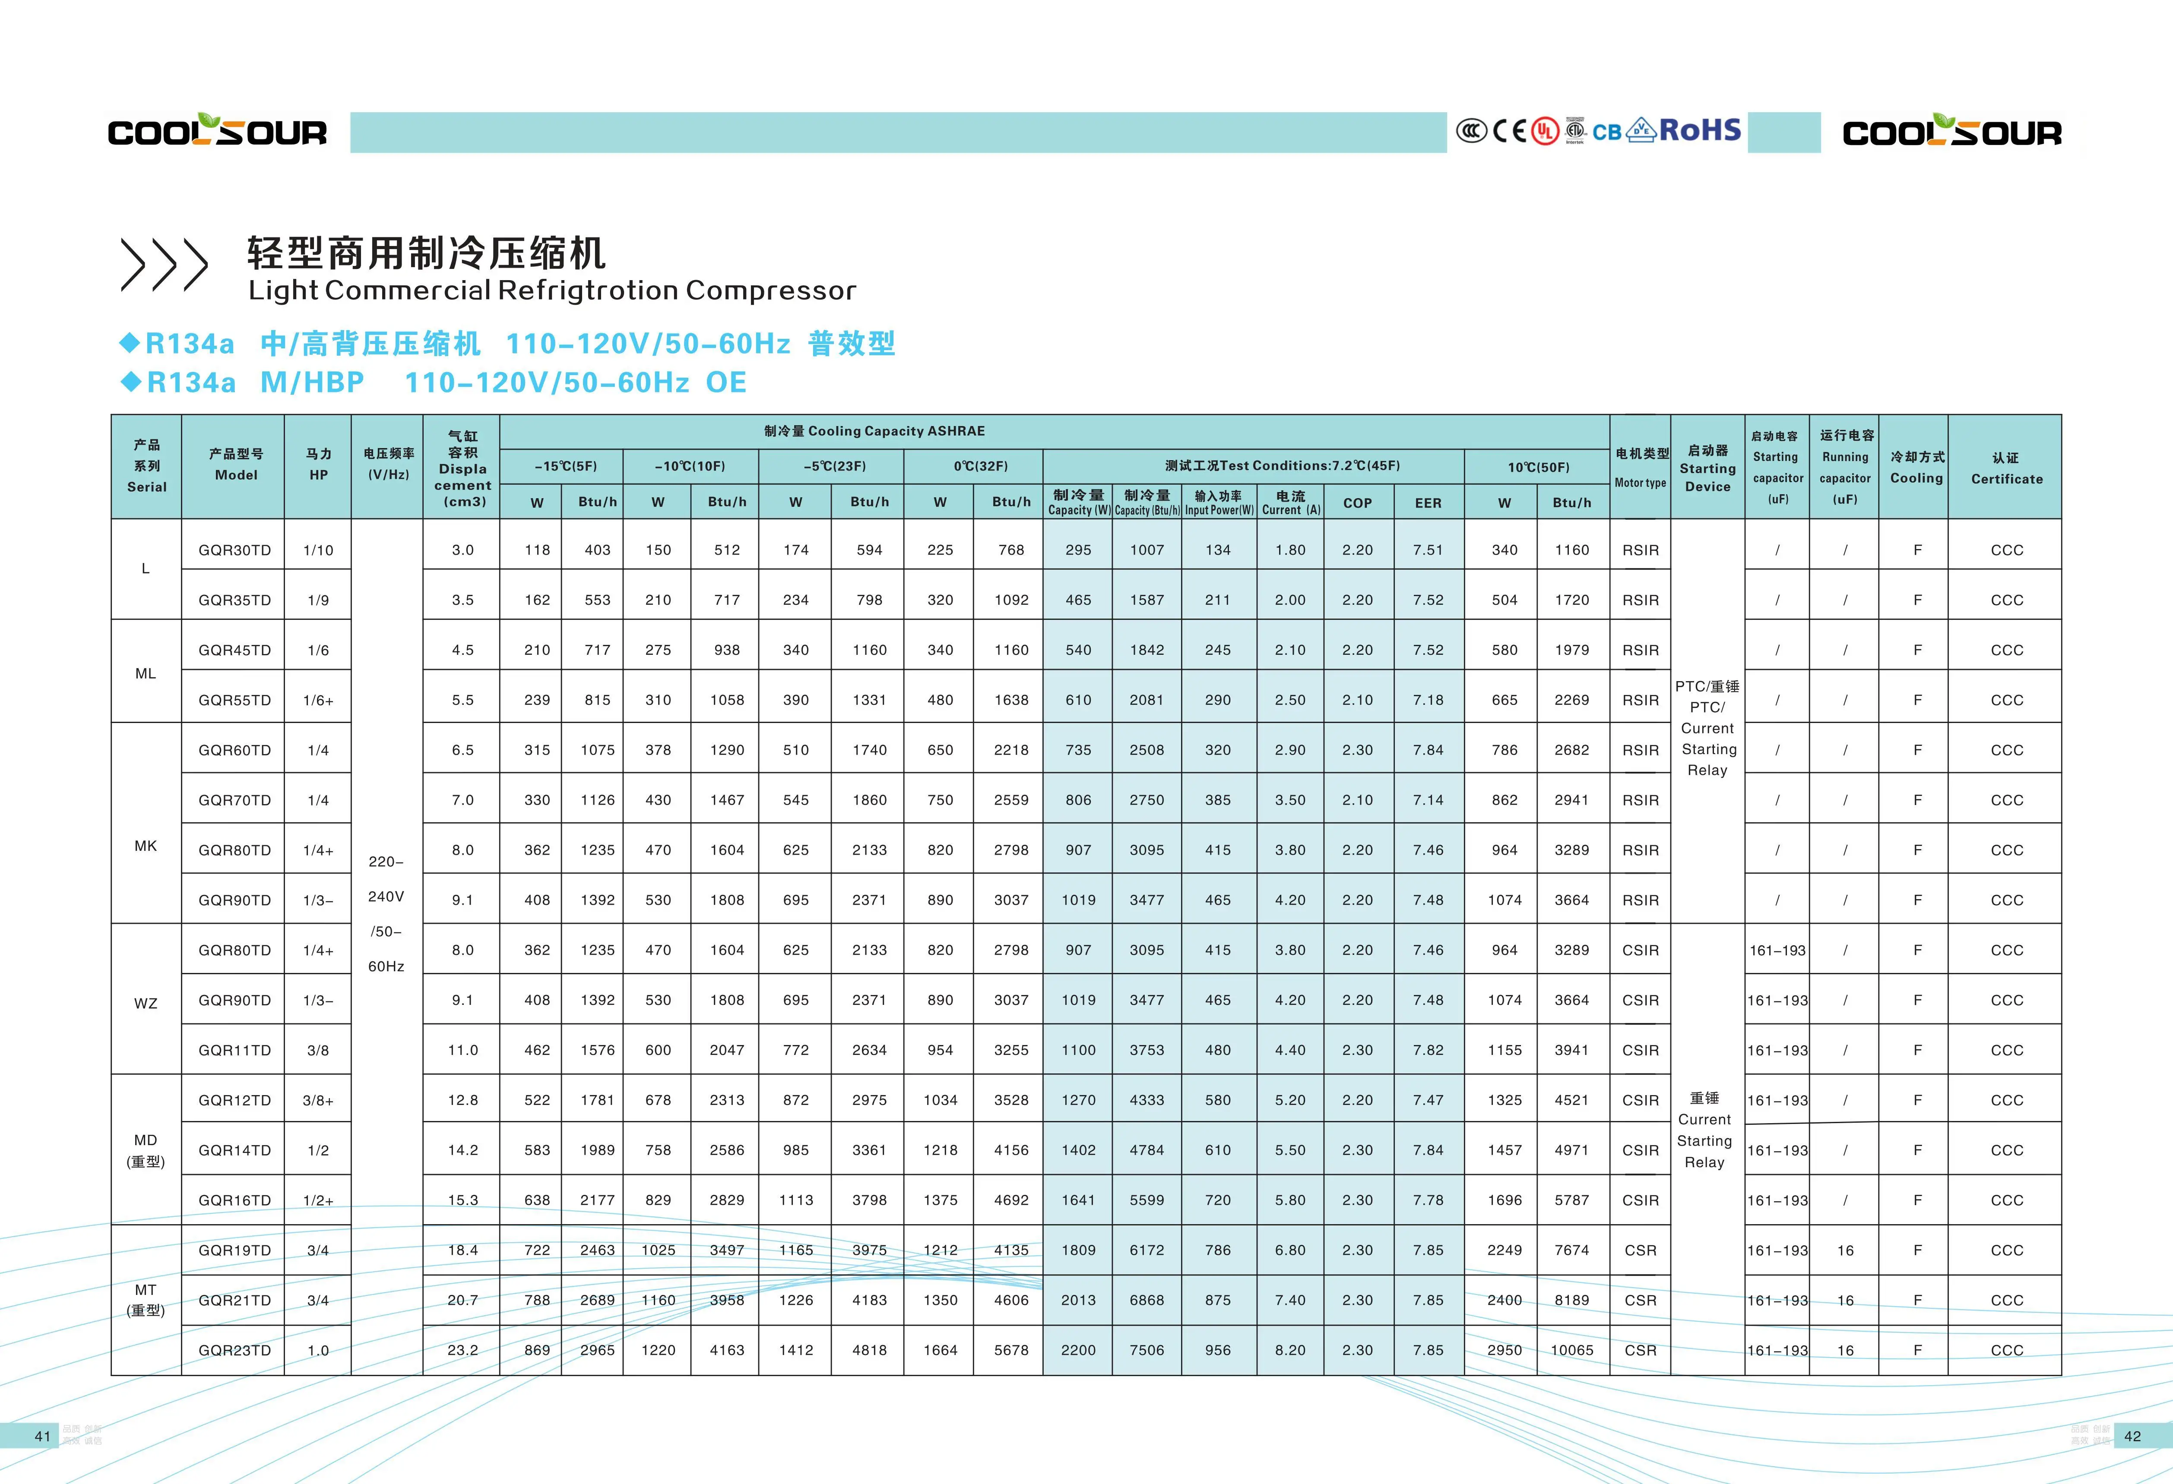The width and height of the screenshot is (2173, 1484).
Task: Click the COOLSOUR logo at top left
Action: tap(218, 130)
